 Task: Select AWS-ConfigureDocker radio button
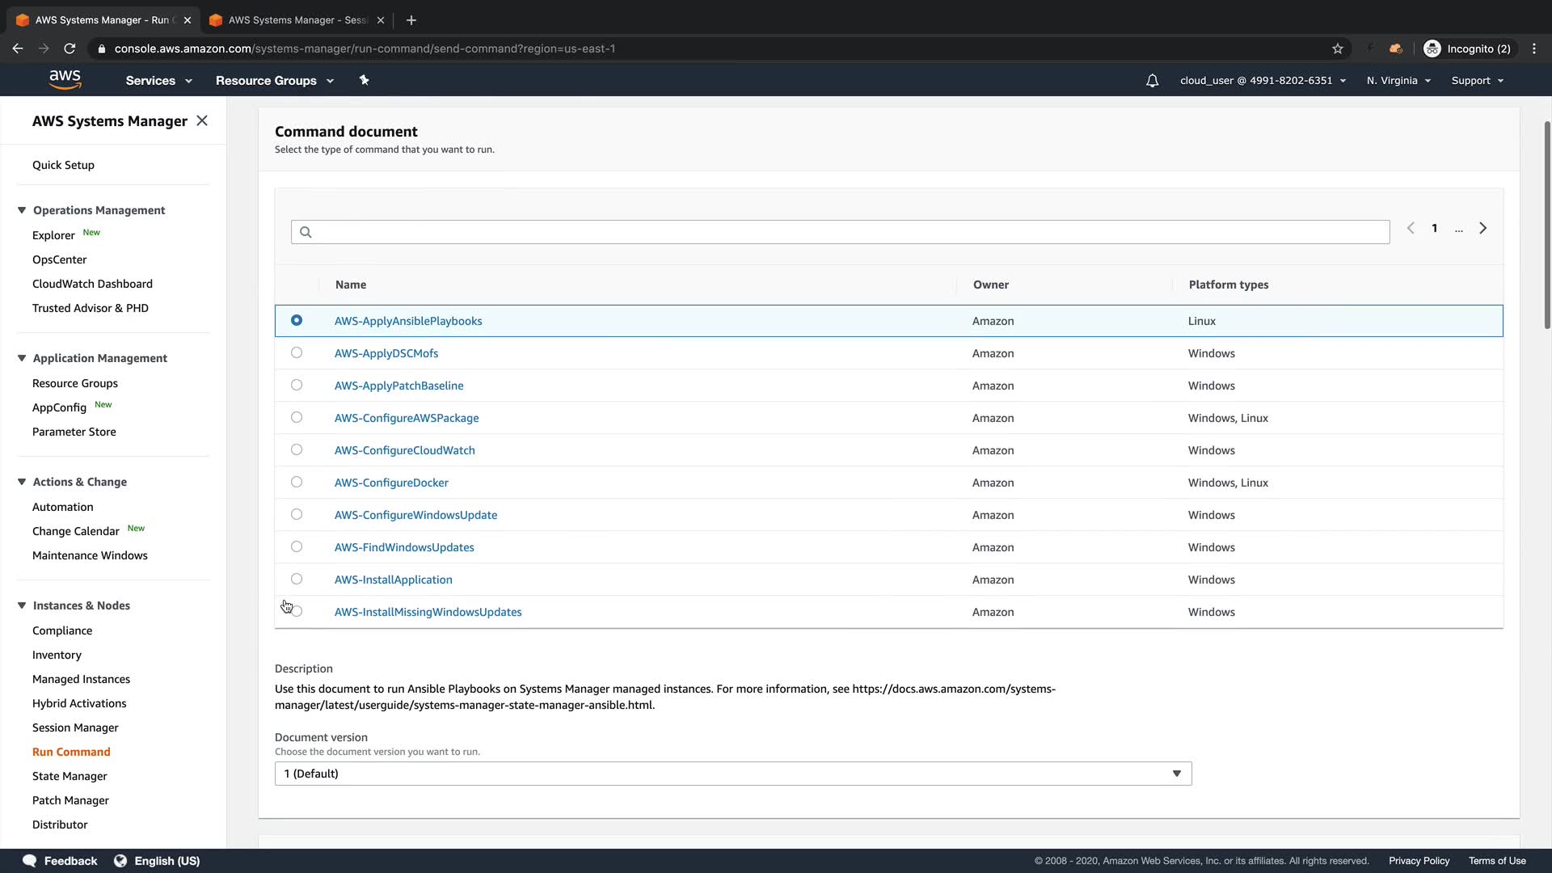tap(297, 483)
